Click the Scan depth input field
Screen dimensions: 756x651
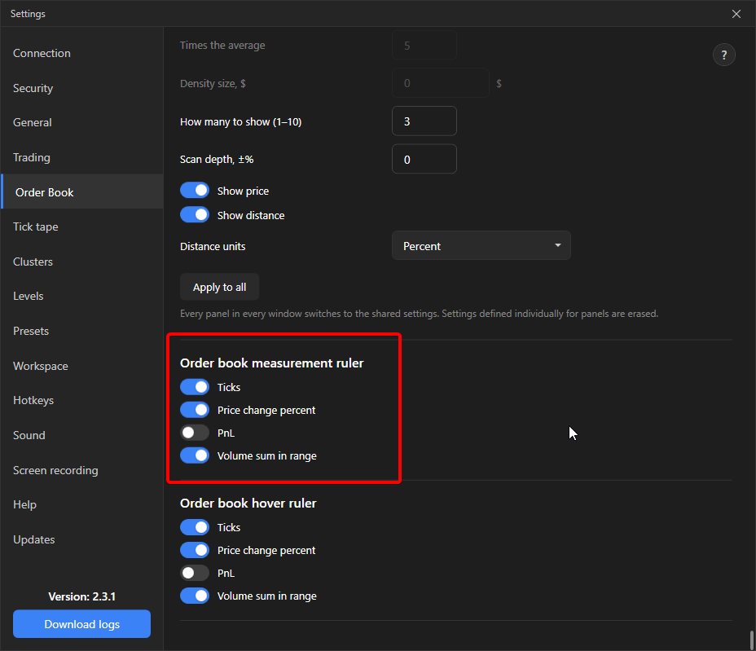tap(424, 159)
